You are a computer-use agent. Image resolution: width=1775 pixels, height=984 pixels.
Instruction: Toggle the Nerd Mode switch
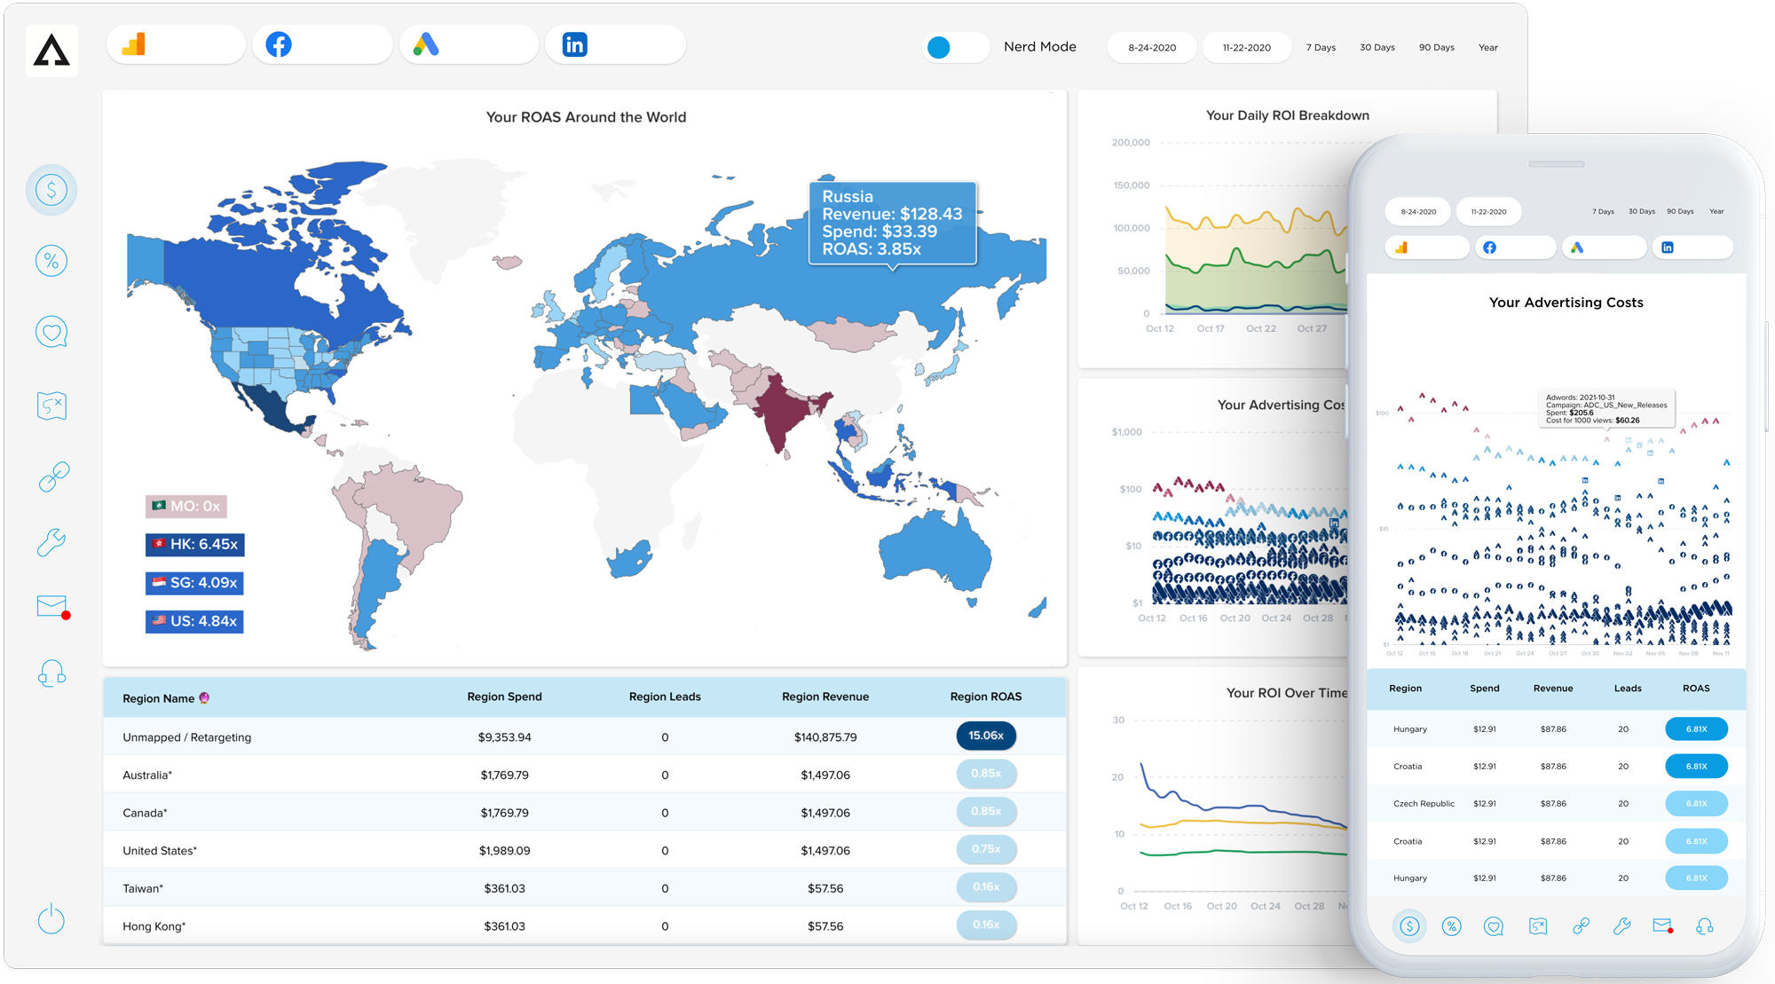pos(955,47)
